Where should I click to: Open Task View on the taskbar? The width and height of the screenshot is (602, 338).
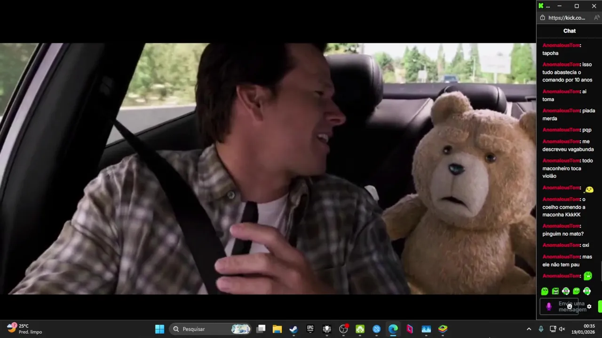(x=261, y=329)
